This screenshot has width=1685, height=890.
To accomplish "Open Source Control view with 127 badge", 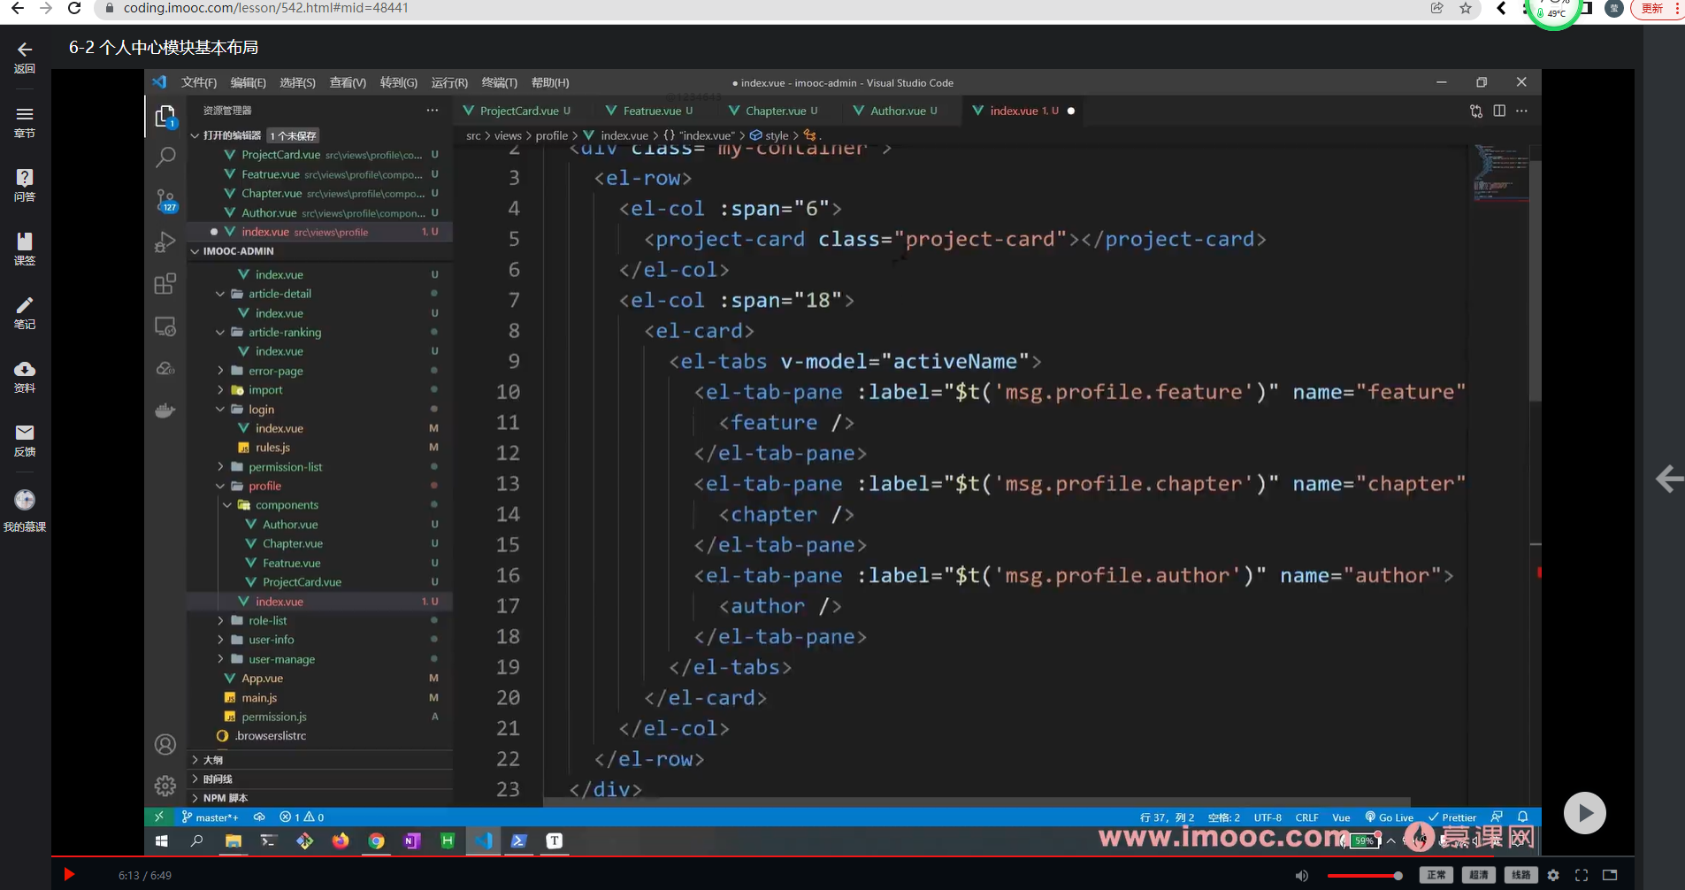I will [x=165, y=200].
